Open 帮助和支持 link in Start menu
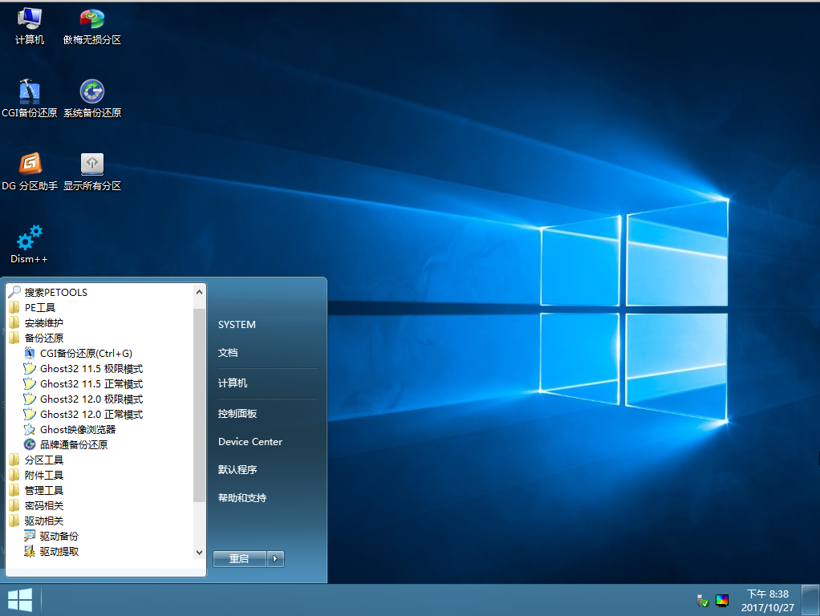 (242, 498)
